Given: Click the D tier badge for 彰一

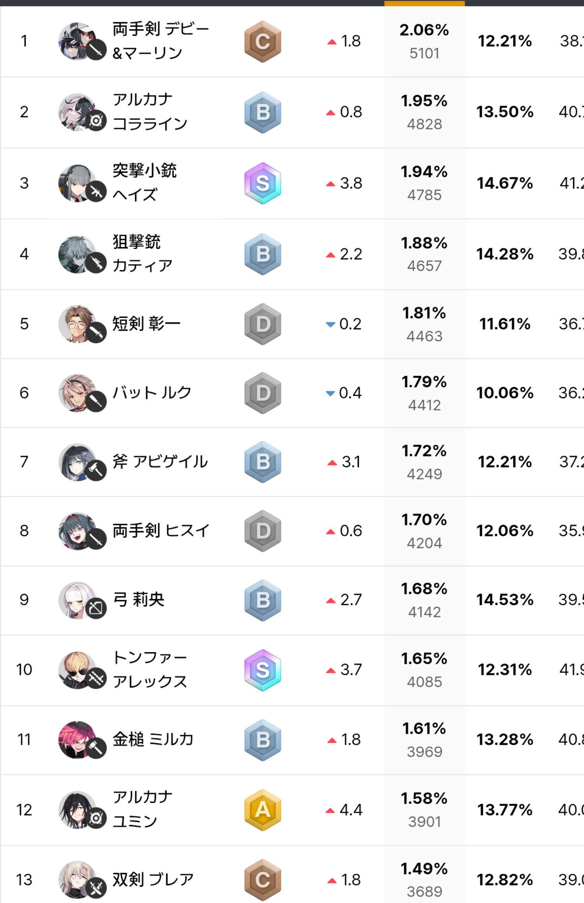Looking at the screenshot, I should (x=263, y=324).
